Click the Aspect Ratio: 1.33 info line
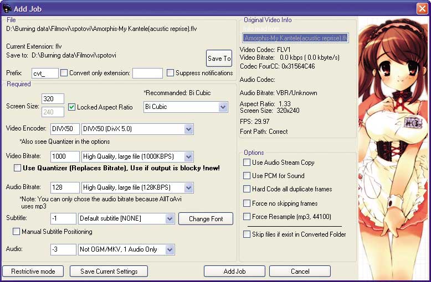 point(265,104)
